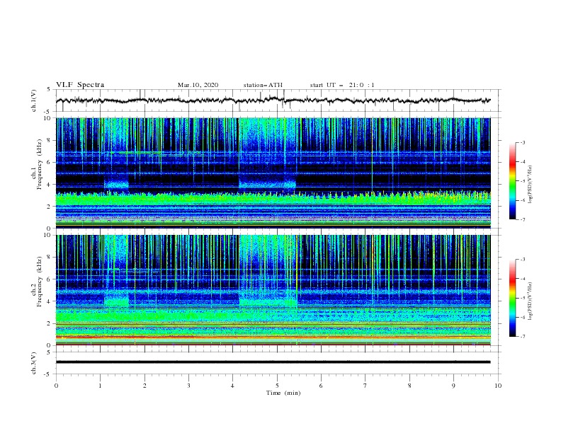Click time axis tick label "9"
The image size is (561, 433).
[x=453, y=386]
